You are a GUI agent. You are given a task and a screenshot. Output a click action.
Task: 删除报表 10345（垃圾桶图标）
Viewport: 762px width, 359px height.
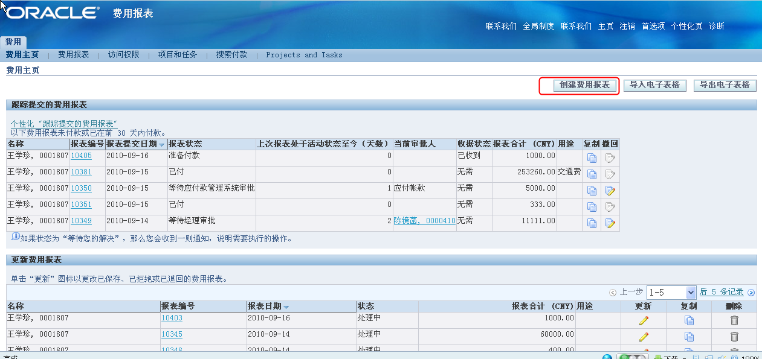735,336
